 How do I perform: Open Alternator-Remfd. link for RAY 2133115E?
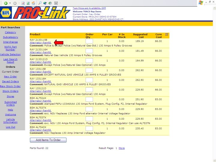point(40,43)
